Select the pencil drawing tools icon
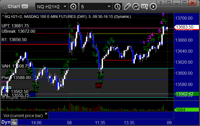This screenshot has height=126, width=200. point(127,7)
